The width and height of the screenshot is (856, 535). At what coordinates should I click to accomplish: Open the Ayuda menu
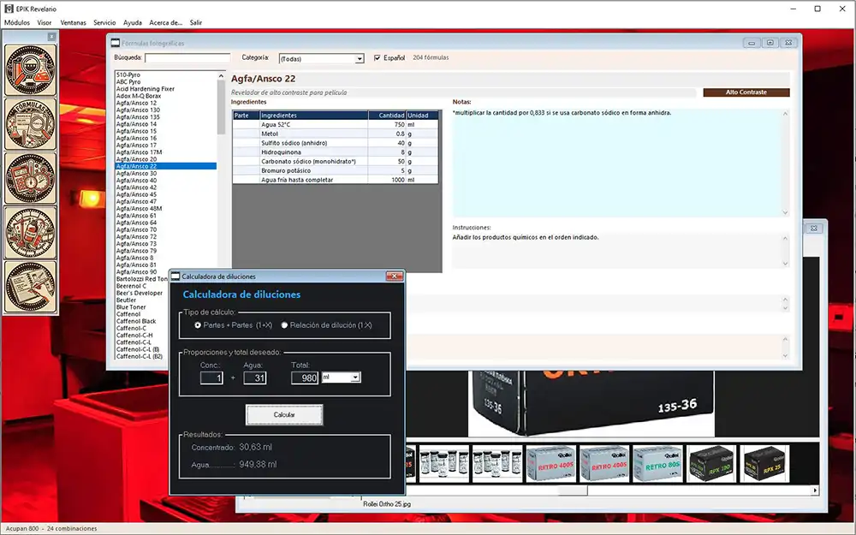[132, 22]
